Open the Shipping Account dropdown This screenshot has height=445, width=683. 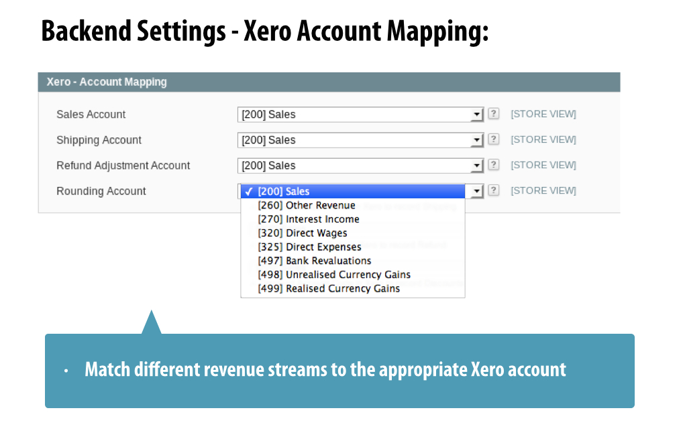(360, 140)
